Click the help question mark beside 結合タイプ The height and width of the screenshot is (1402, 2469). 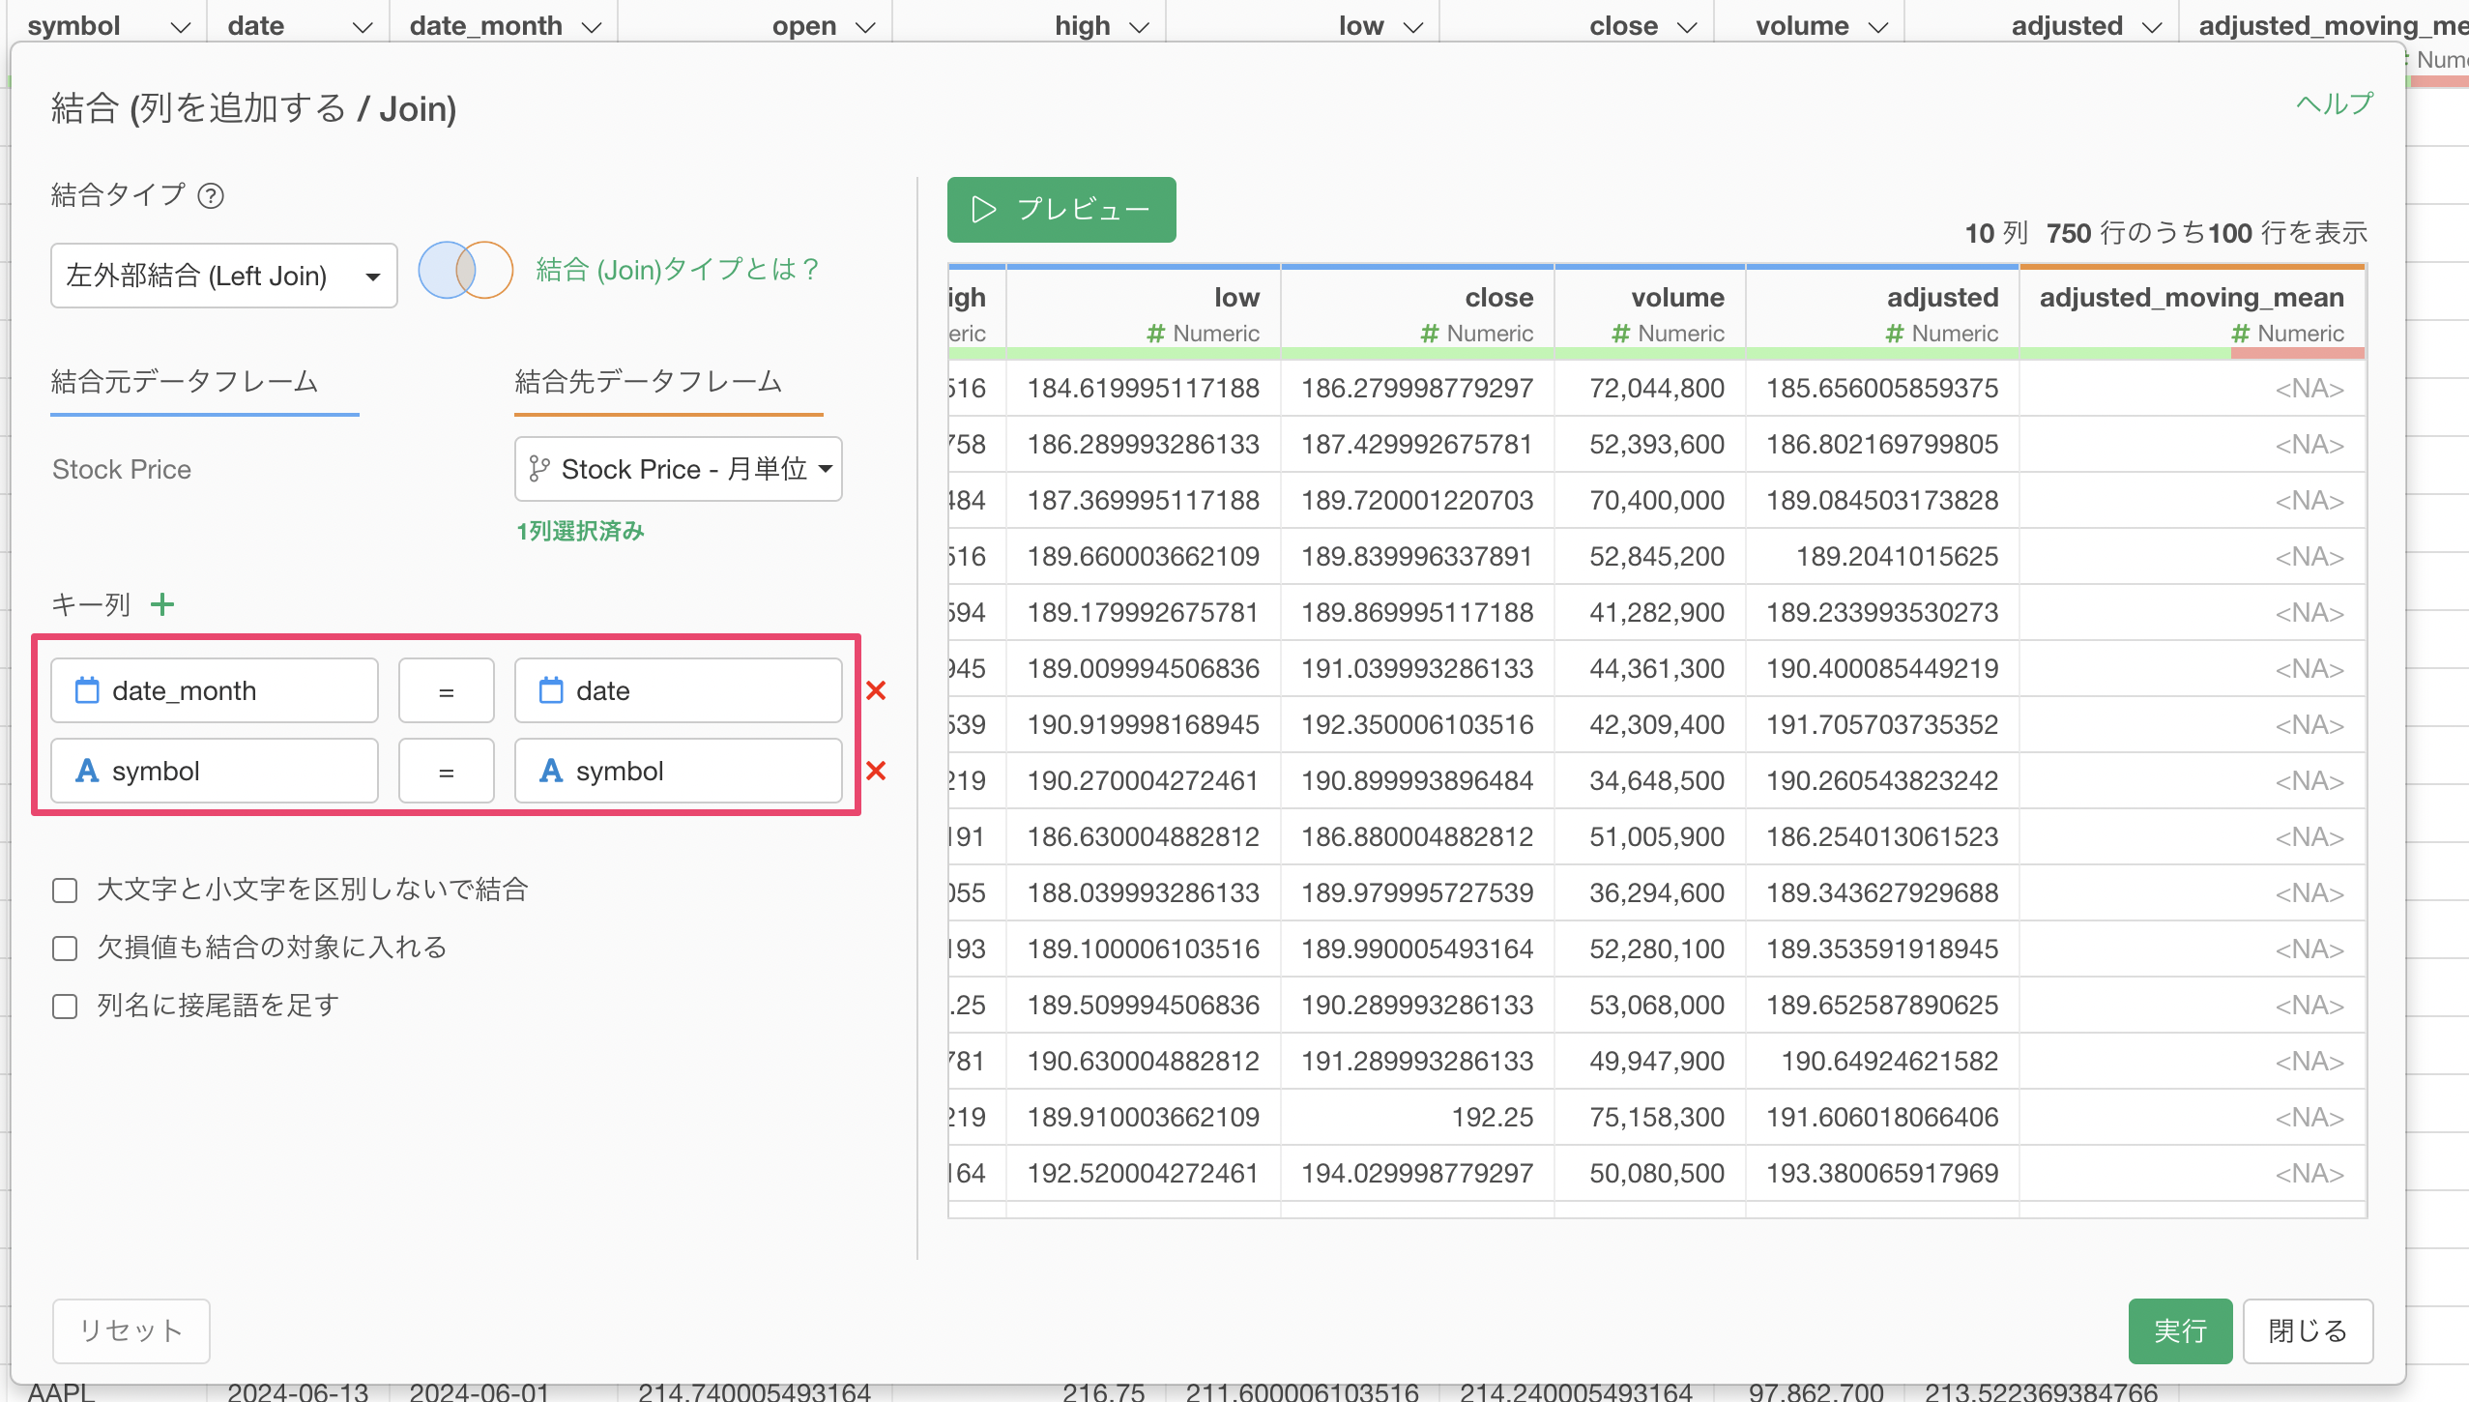point(211,196)
